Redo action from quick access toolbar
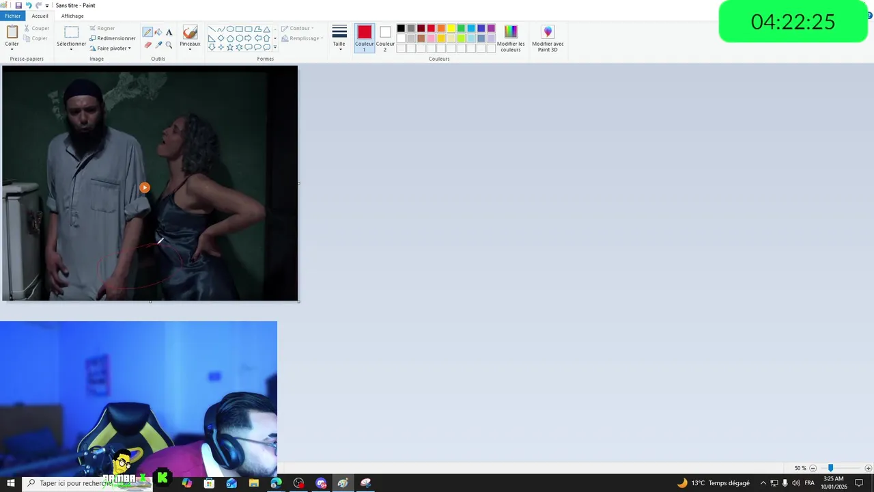Screen dimensions: 874x492 (38, 5)
